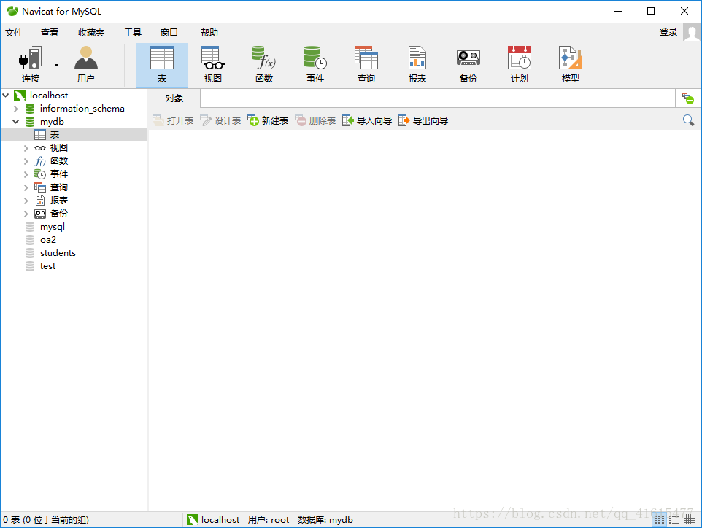The image size is (702, 528).
Task: Open the 用户 user manager
Action: point(85,65)
